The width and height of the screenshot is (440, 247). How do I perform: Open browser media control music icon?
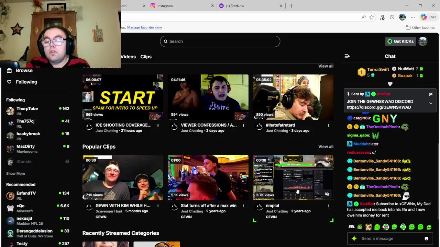pyautogui.click(x=382, y=17)
